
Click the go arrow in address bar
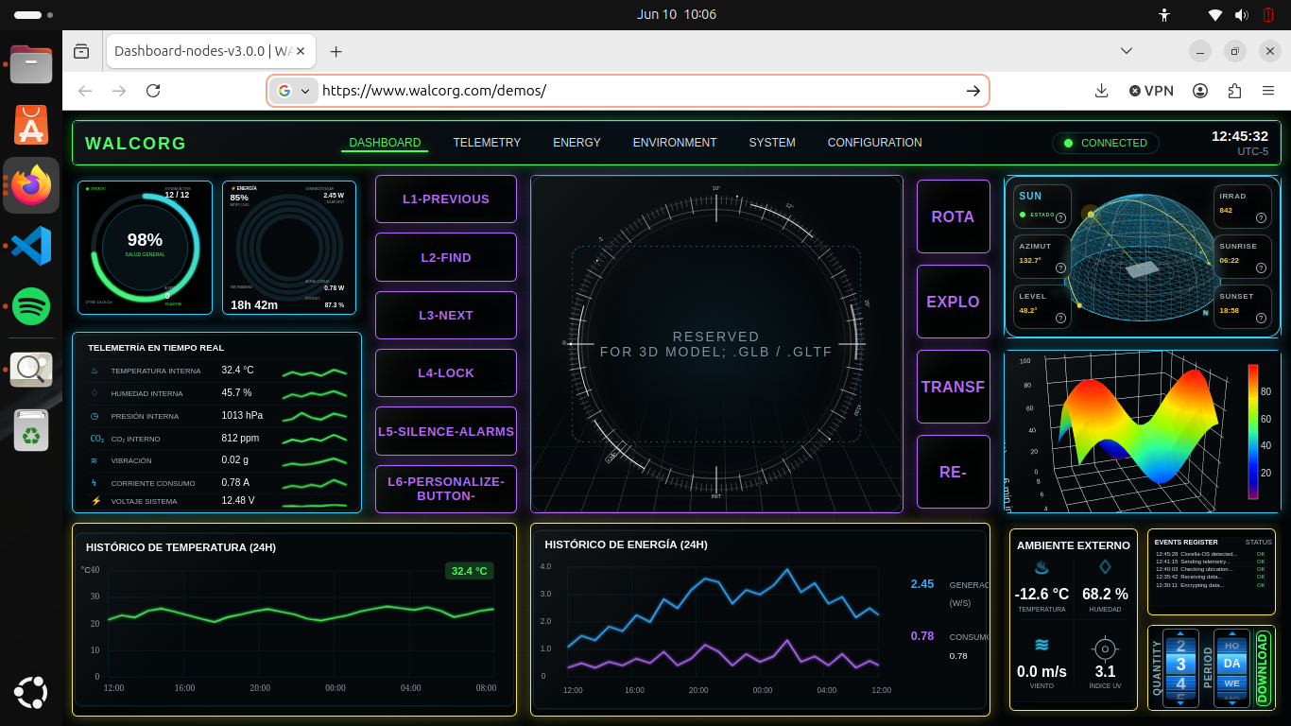click(973, 91)
